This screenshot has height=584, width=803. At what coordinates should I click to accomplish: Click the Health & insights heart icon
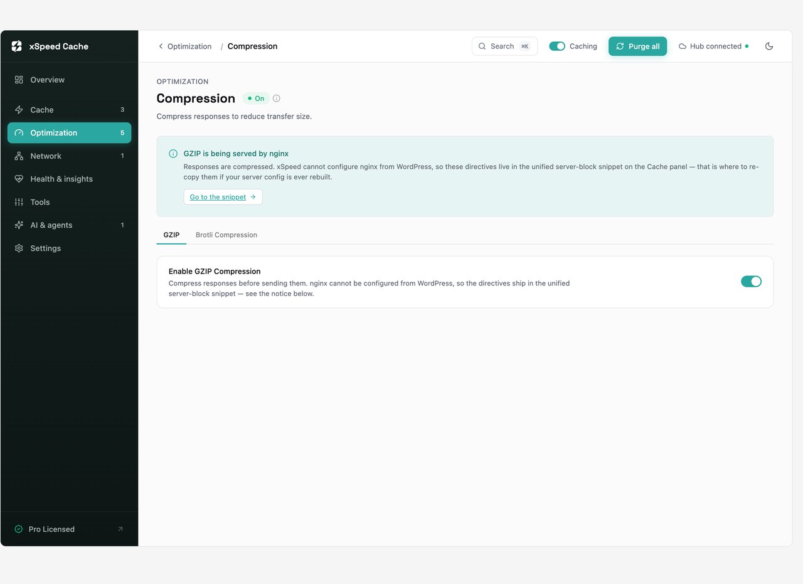pyautogui.click(x=19, y=179)
